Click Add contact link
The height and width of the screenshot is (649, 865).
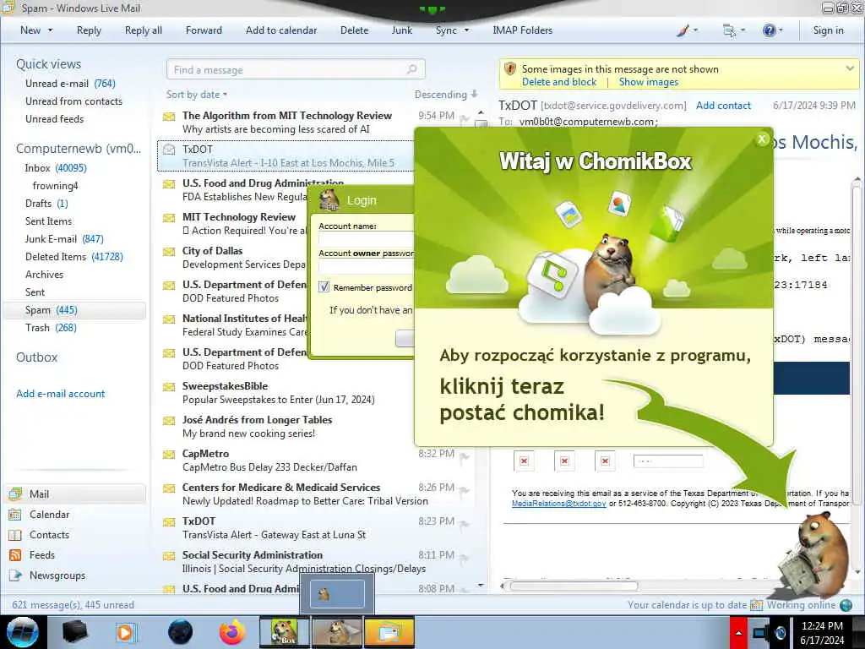(723, 106)
